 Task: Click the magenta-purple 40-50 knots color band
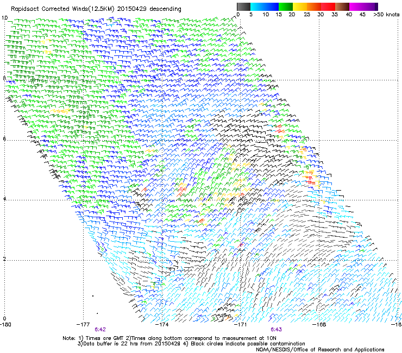(x=363, y=7)
